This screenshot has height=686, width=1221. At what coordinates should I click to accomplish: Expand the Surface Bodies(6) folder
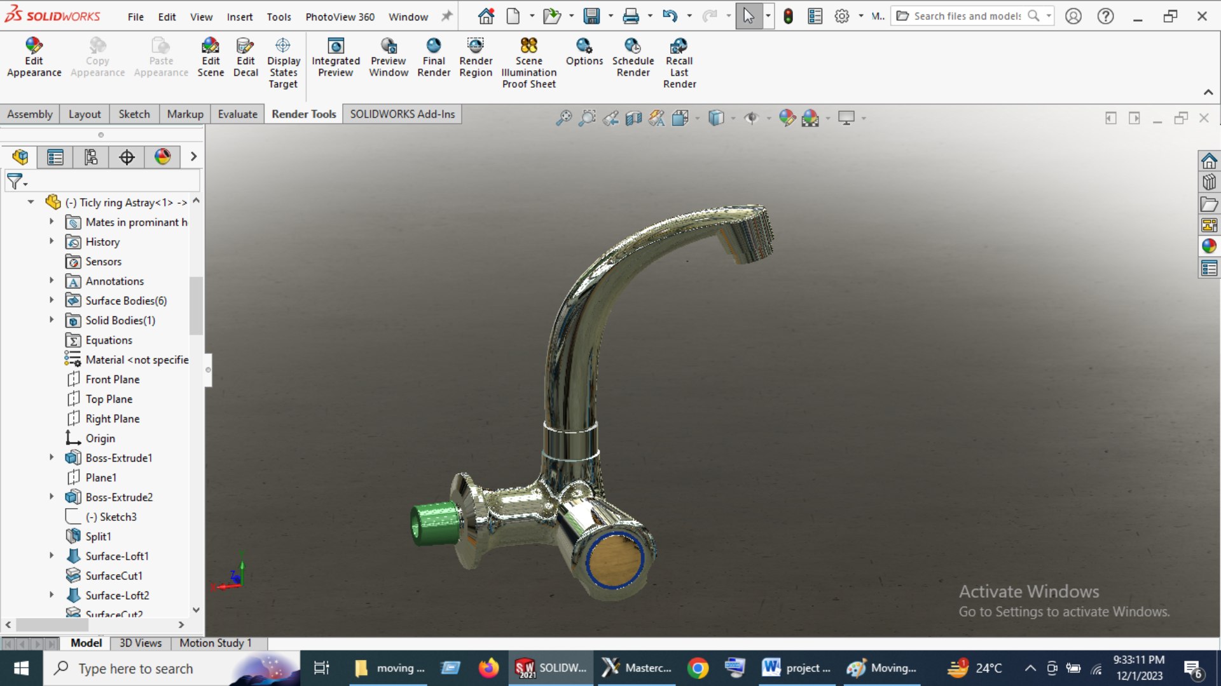tap(52, 300)
